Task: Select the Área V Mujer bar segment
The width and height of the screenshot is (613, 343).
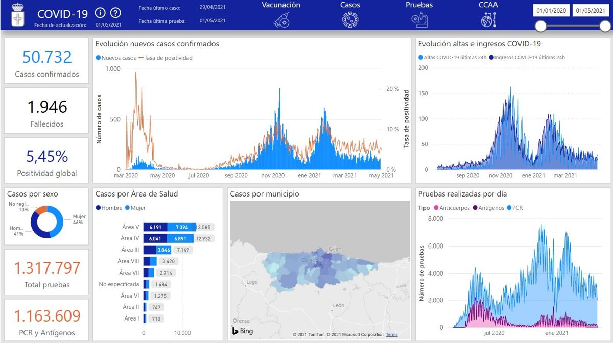Action: click(x=181, y=227)
